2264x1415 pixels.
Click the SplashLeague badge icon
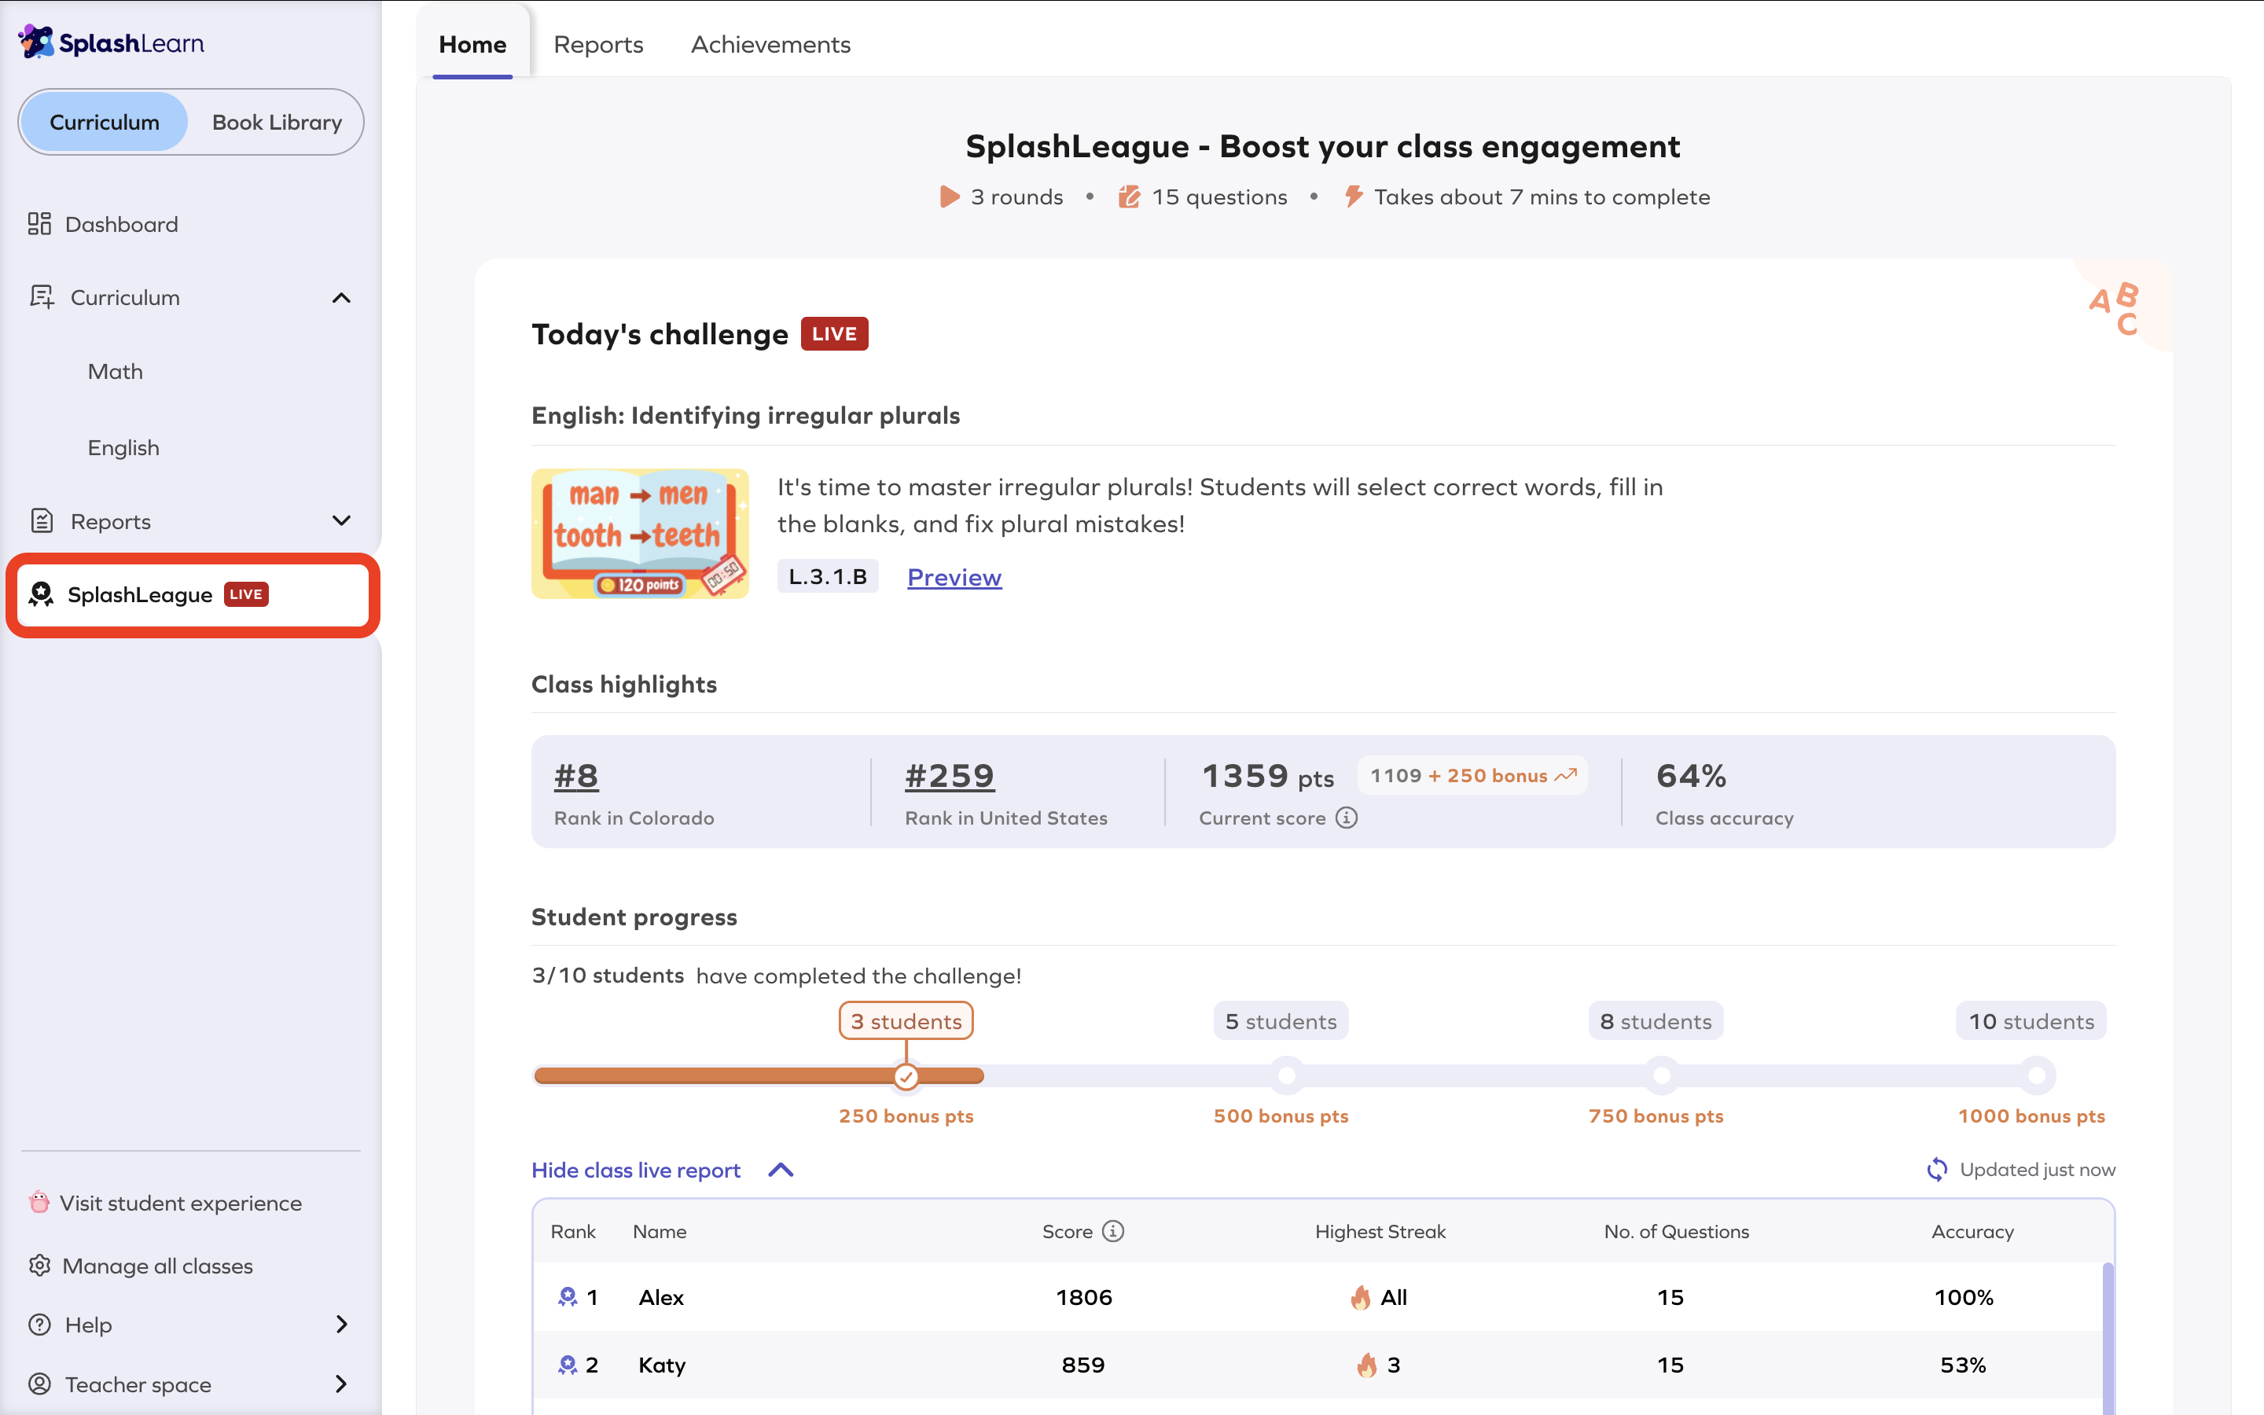41,594
